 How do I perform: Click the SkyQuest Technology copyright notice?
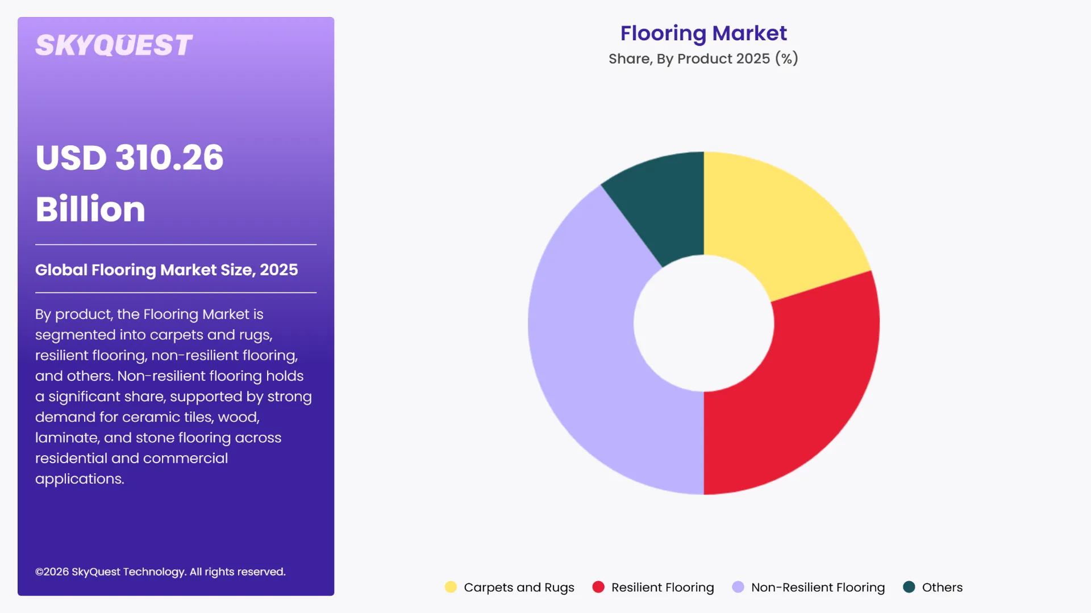coord(160,572)
